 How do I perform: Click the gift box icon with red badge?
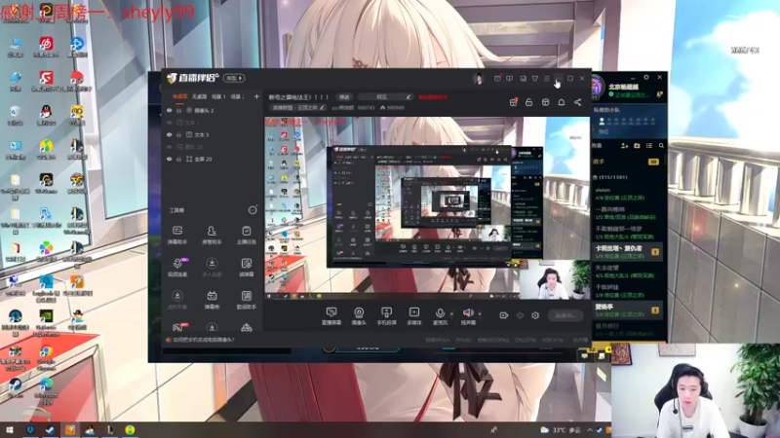tap(514, 102)
